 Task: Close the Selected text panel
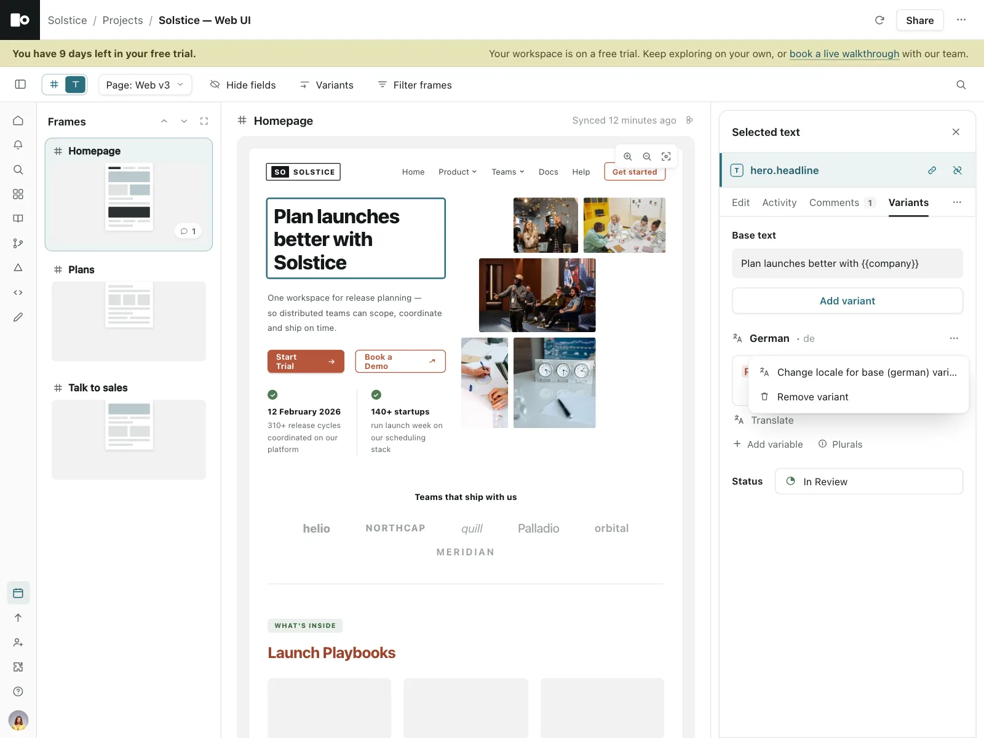click(x=956, y=132)
